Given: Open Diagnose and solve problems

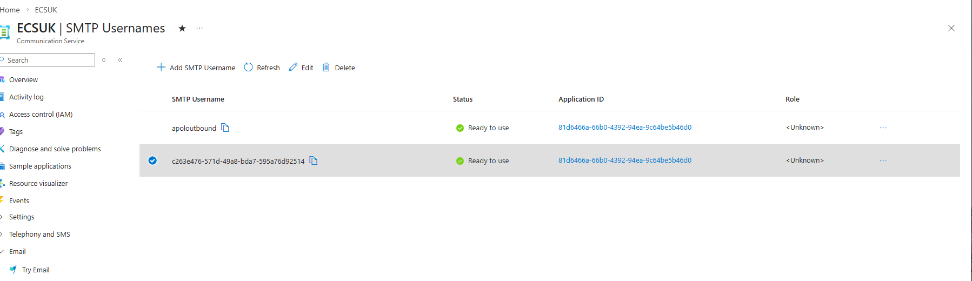Looking at the screenshot, I should pos(55,149).
